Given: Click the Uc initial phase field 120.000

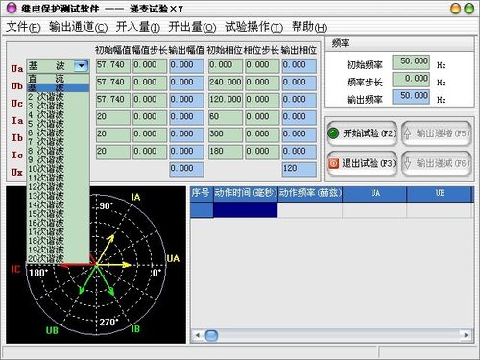Looking at the screenshot, I should coord(226,100).
